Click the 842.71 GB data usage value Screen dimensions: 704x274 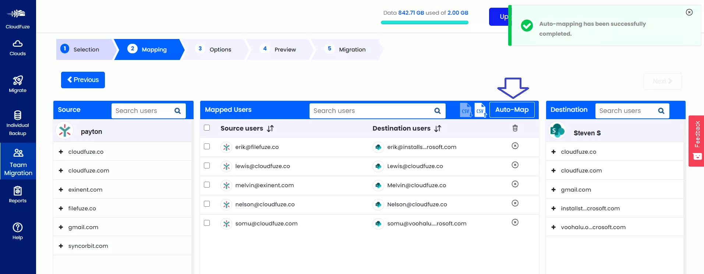(x=411, y=13)
